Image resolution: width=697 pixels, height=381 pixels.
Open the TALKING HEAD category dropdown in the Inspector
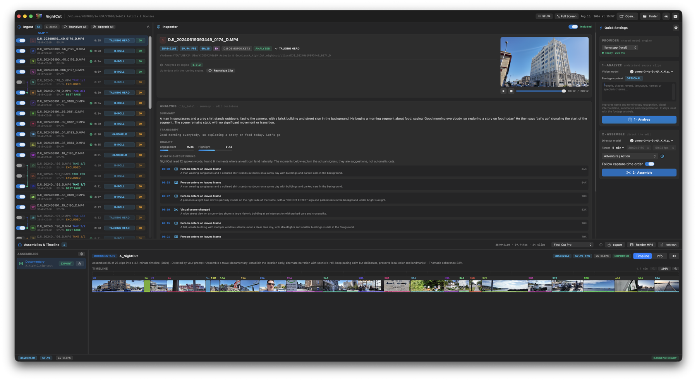[287, 49]
